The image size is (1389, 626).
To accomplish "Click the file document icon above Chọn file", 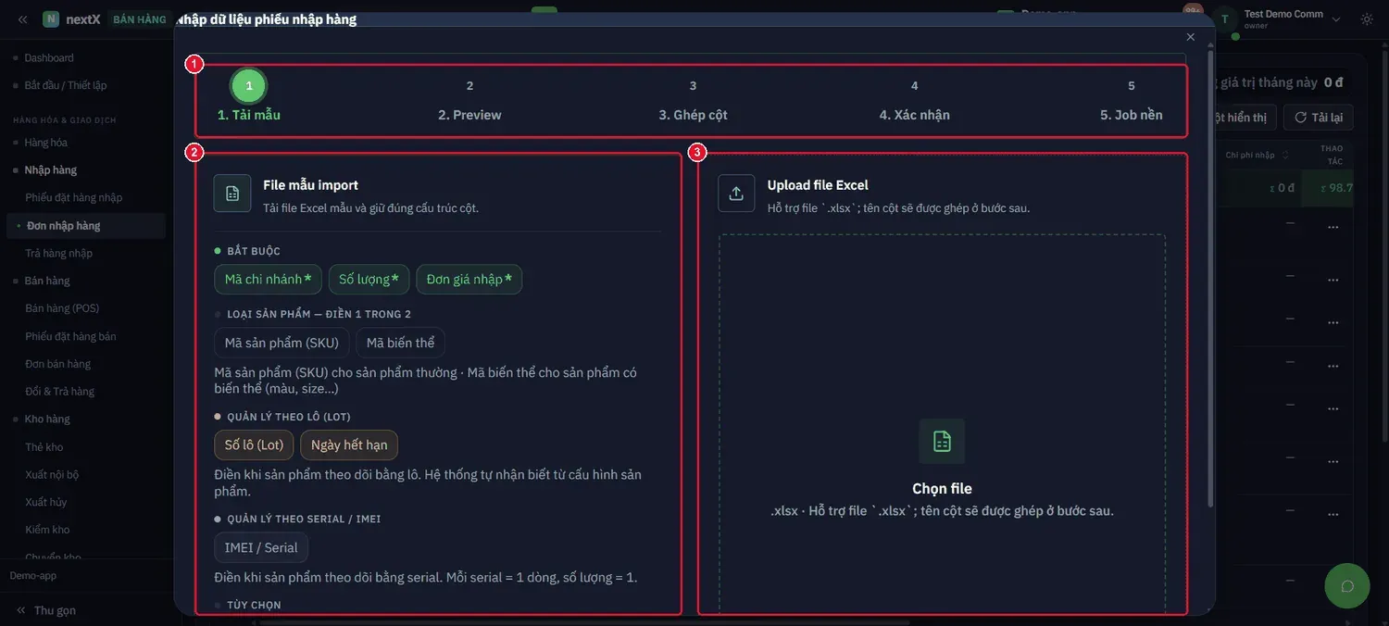I will (x=942, y=441).
